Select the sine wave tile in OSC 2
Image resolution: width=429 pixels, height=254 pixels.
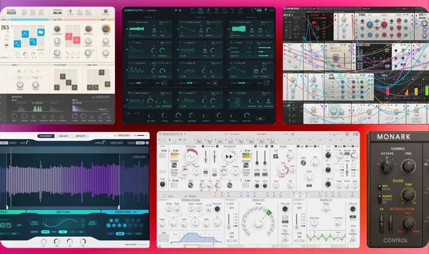coord(17,43)
